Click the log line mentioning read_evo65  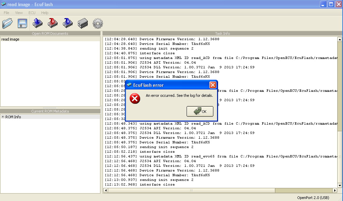[221, 156]
